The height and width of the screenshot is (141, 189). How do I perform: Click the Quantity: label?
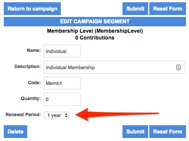(x=31, y=99)
